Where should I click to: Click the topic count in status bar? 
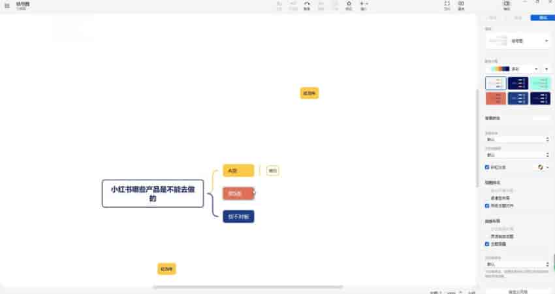[x=436, y=293]
